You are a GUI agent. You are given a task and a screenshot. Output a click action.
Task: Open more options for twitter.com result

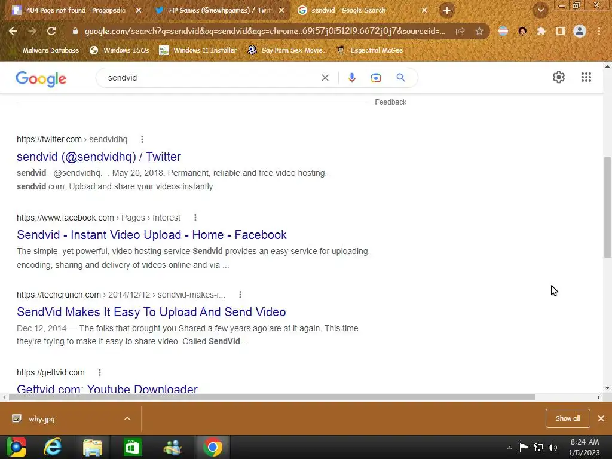[142, 139]
